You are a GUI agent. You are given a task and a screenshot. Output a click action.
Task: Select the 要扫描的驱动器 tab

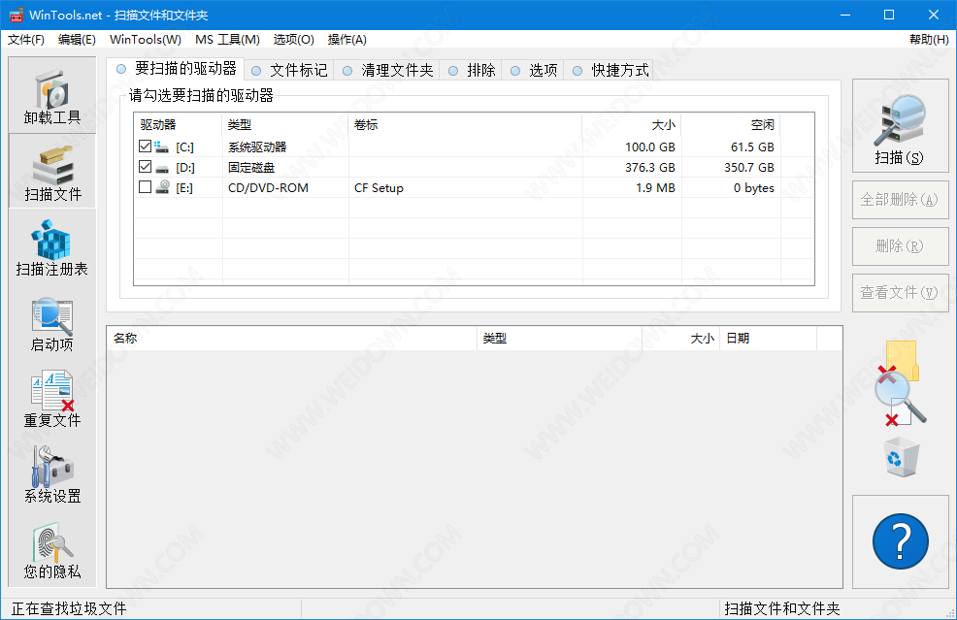(x=176, y=68)
